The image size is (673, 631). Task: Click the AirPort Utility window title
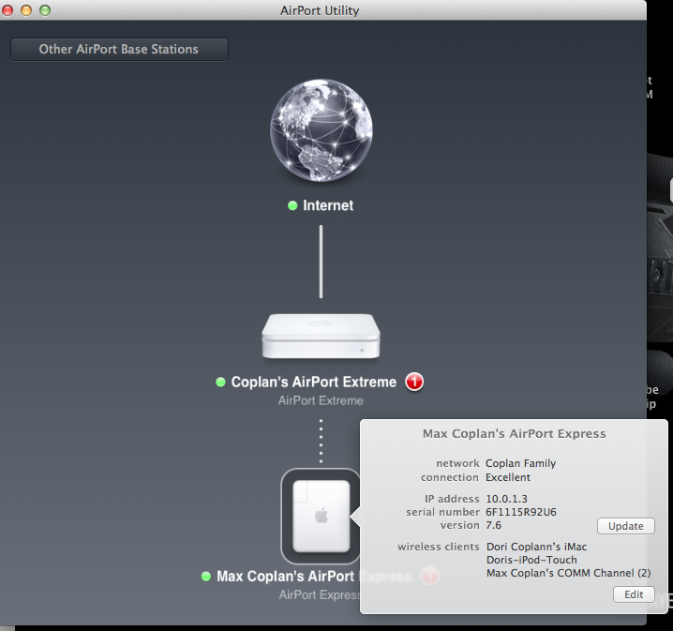[320, 10]
